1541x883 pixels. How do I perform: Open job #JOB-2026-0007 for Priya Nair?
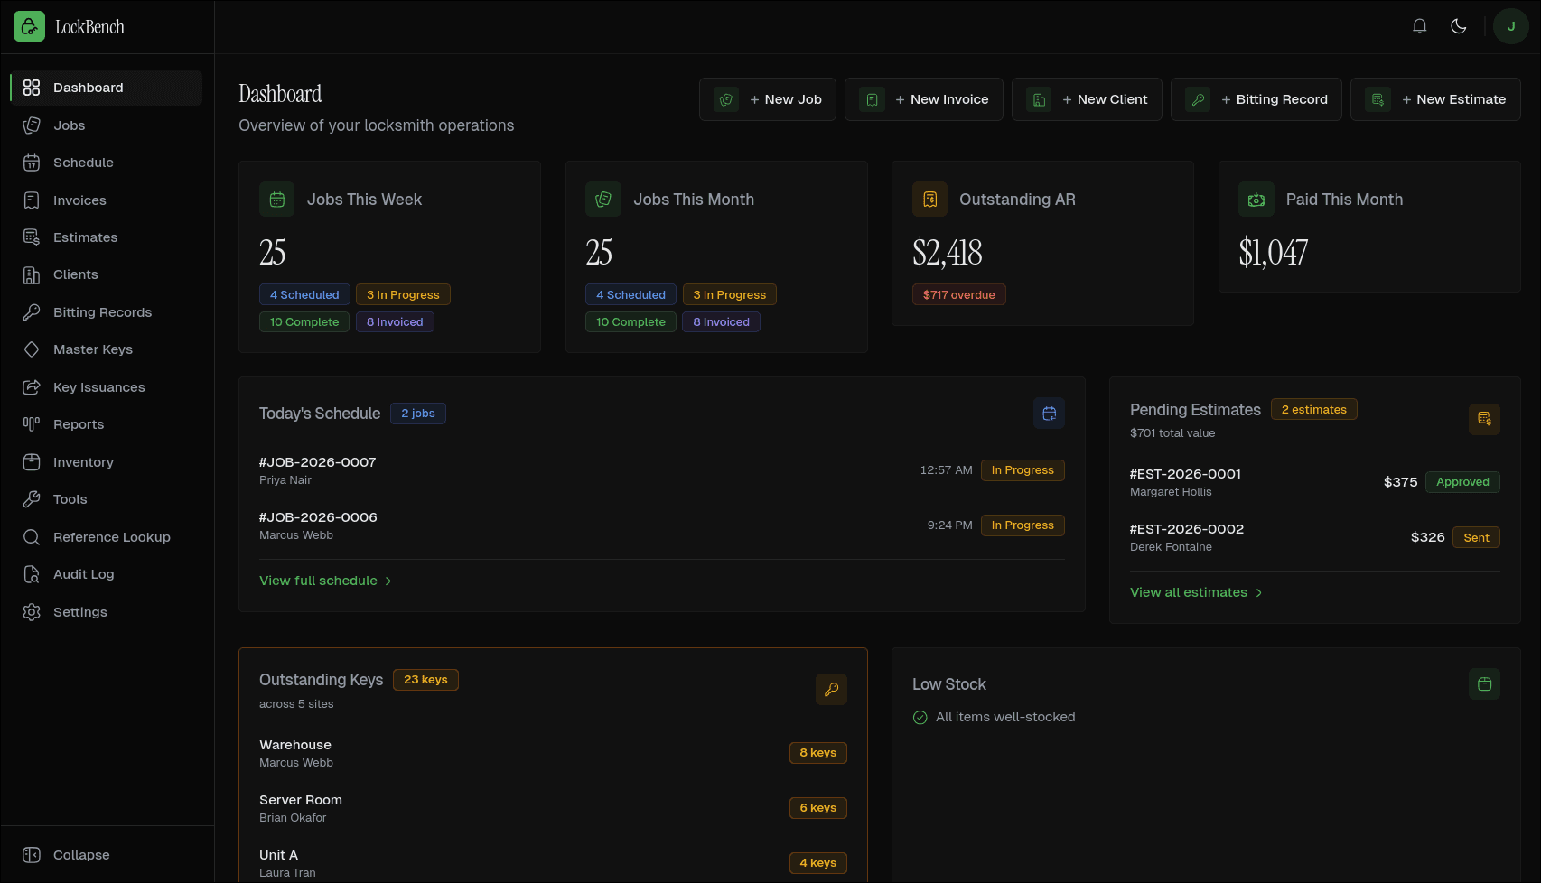(x=317, y=462)
